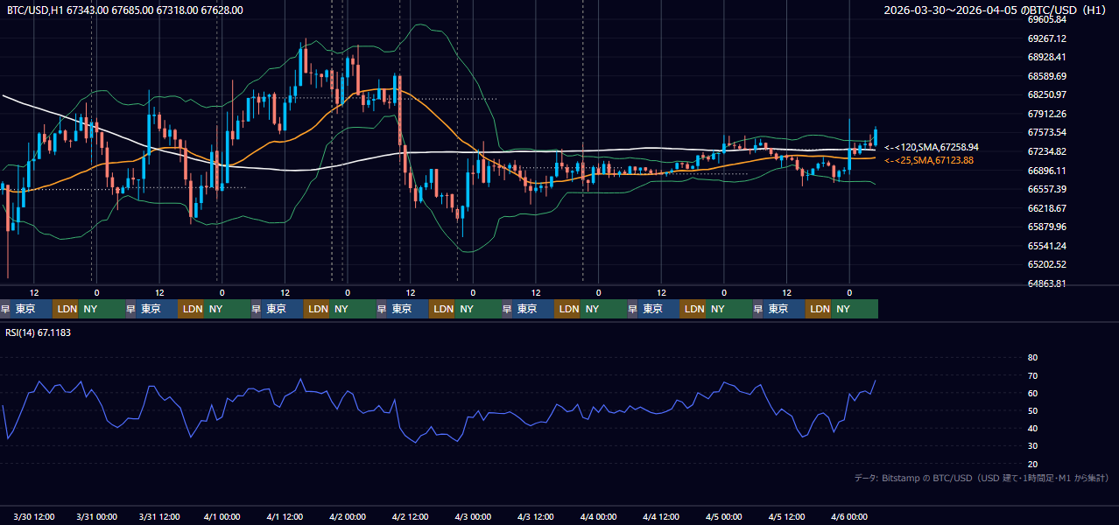Click the 4/1 00:00 time axis label
1119x525 pixels.
click(222, 516)
